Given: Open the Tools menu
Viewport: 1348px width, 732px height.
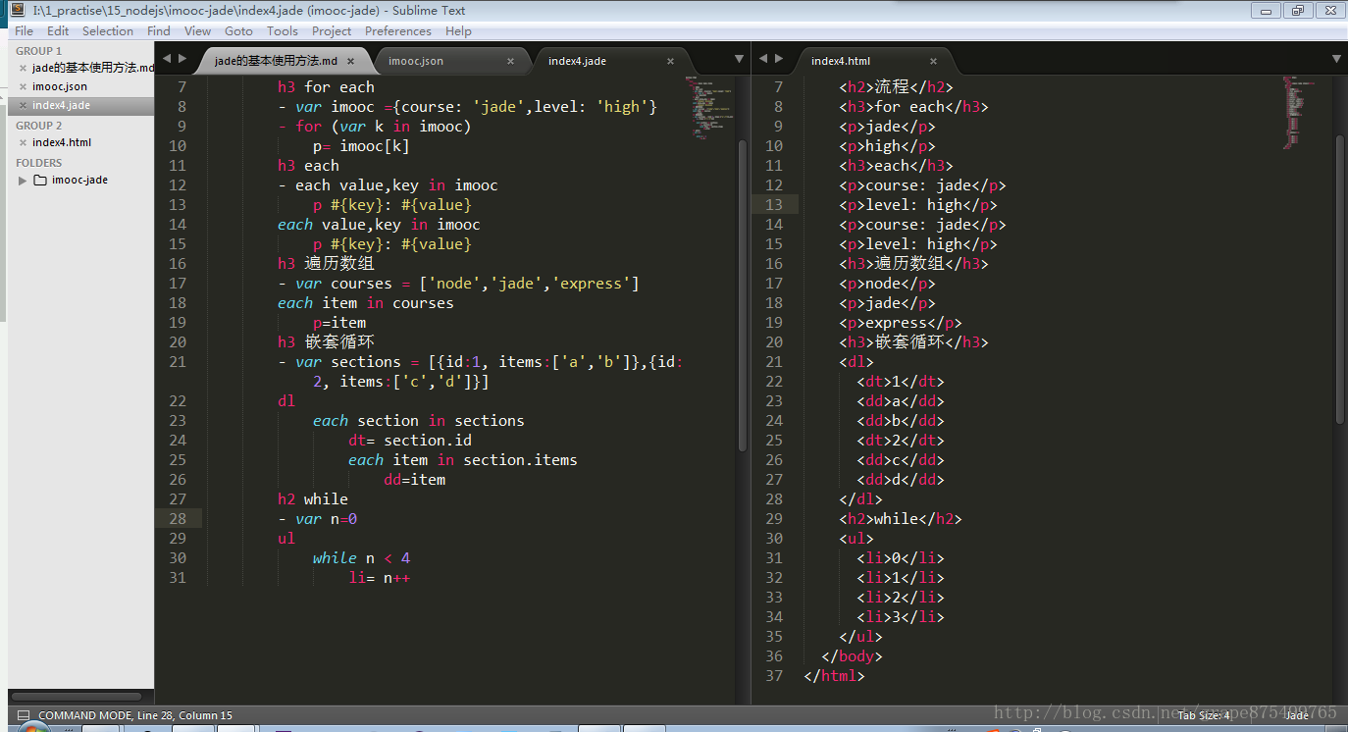Looking at the screenshot, I should point(283,31).
